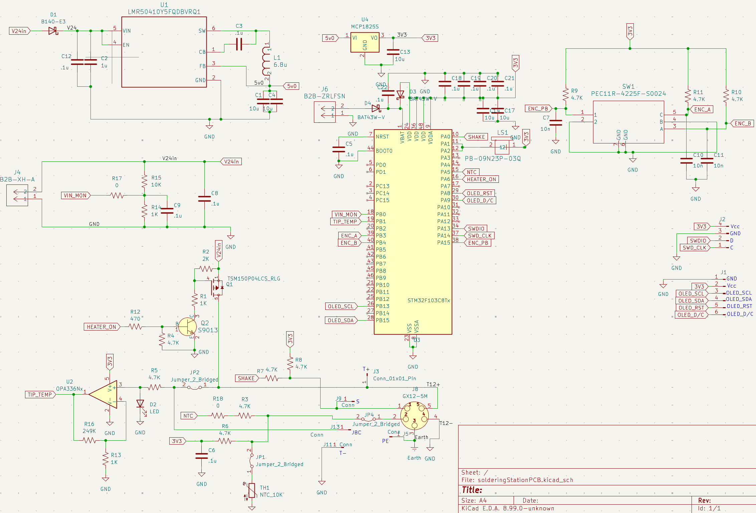
Task: Select the HEATER_ON label left of R12
Action: [102, 327]
